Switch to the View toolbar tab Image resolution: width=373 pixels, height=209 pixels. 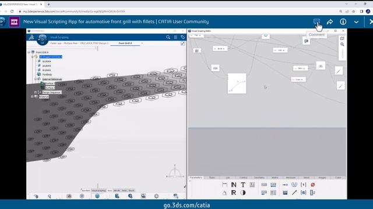click(x=110, y=190)
